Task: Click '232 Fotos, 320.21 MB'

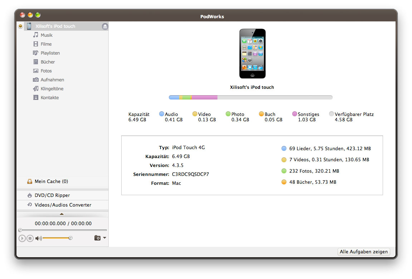Action: [314, 171]
